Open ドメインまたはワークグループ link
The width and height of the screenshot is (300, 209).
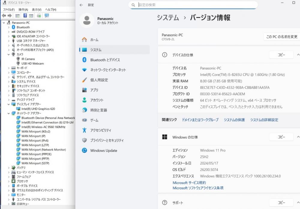(x=200, y=120)
